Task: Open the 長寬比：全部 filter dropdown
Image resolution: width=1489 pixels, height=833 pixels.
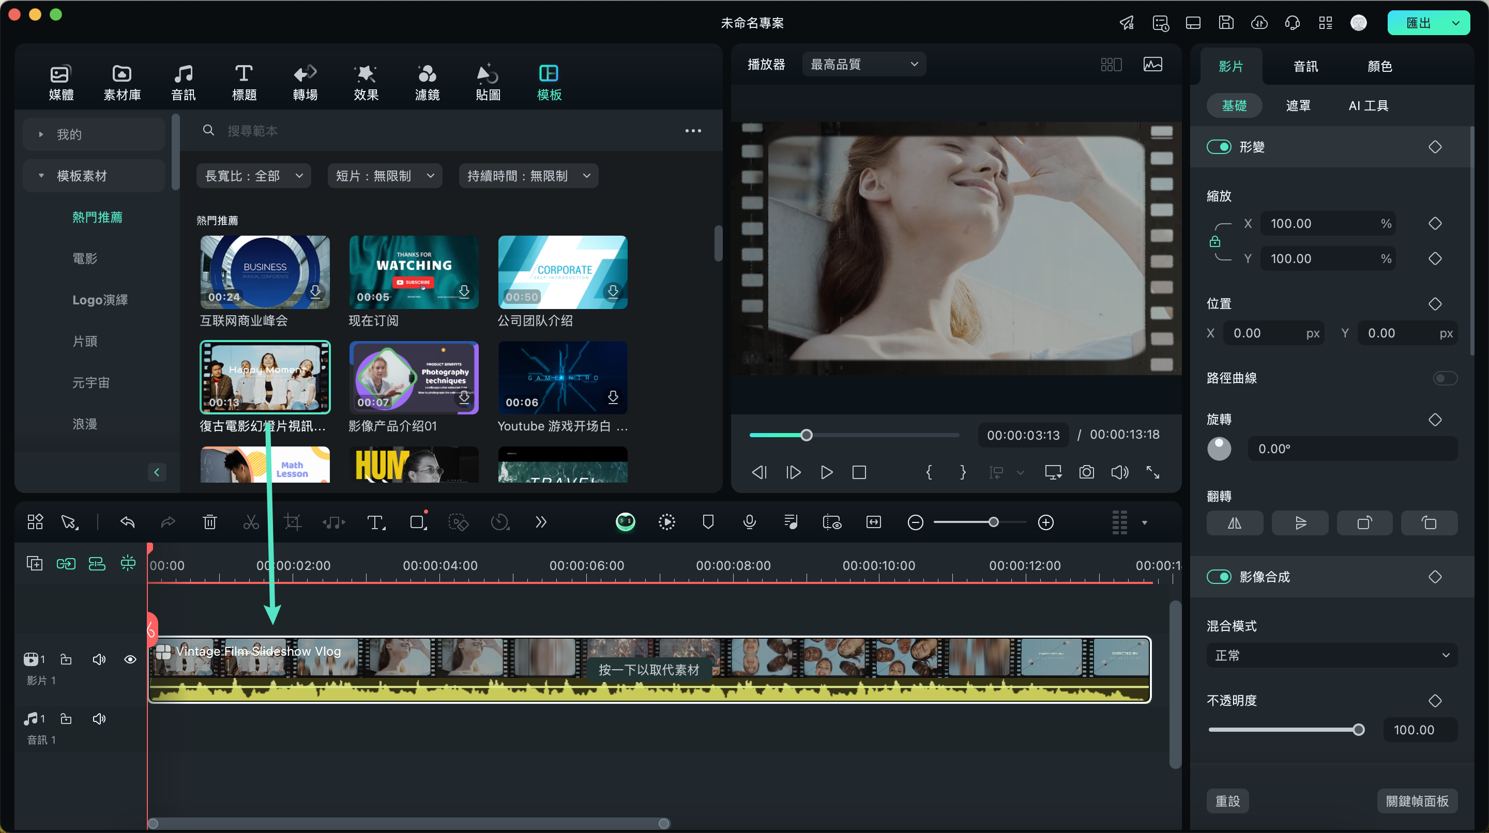Action: pyautogui.click(x=254, y=176)
